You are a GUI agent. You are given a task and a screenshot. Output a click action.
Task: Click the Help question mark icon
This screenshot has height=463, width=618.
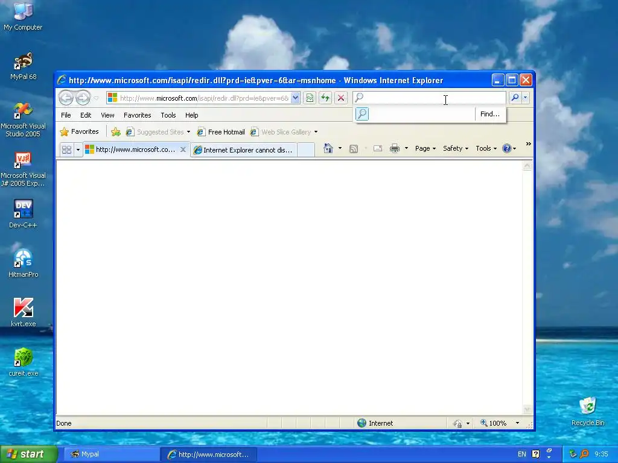[x=506, y=148]
